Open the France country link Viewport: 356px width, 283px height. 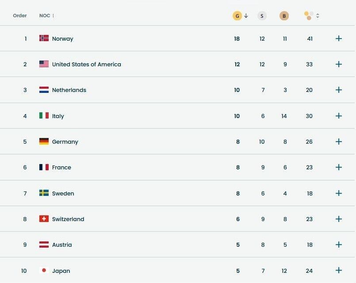(x=61, y=167)
